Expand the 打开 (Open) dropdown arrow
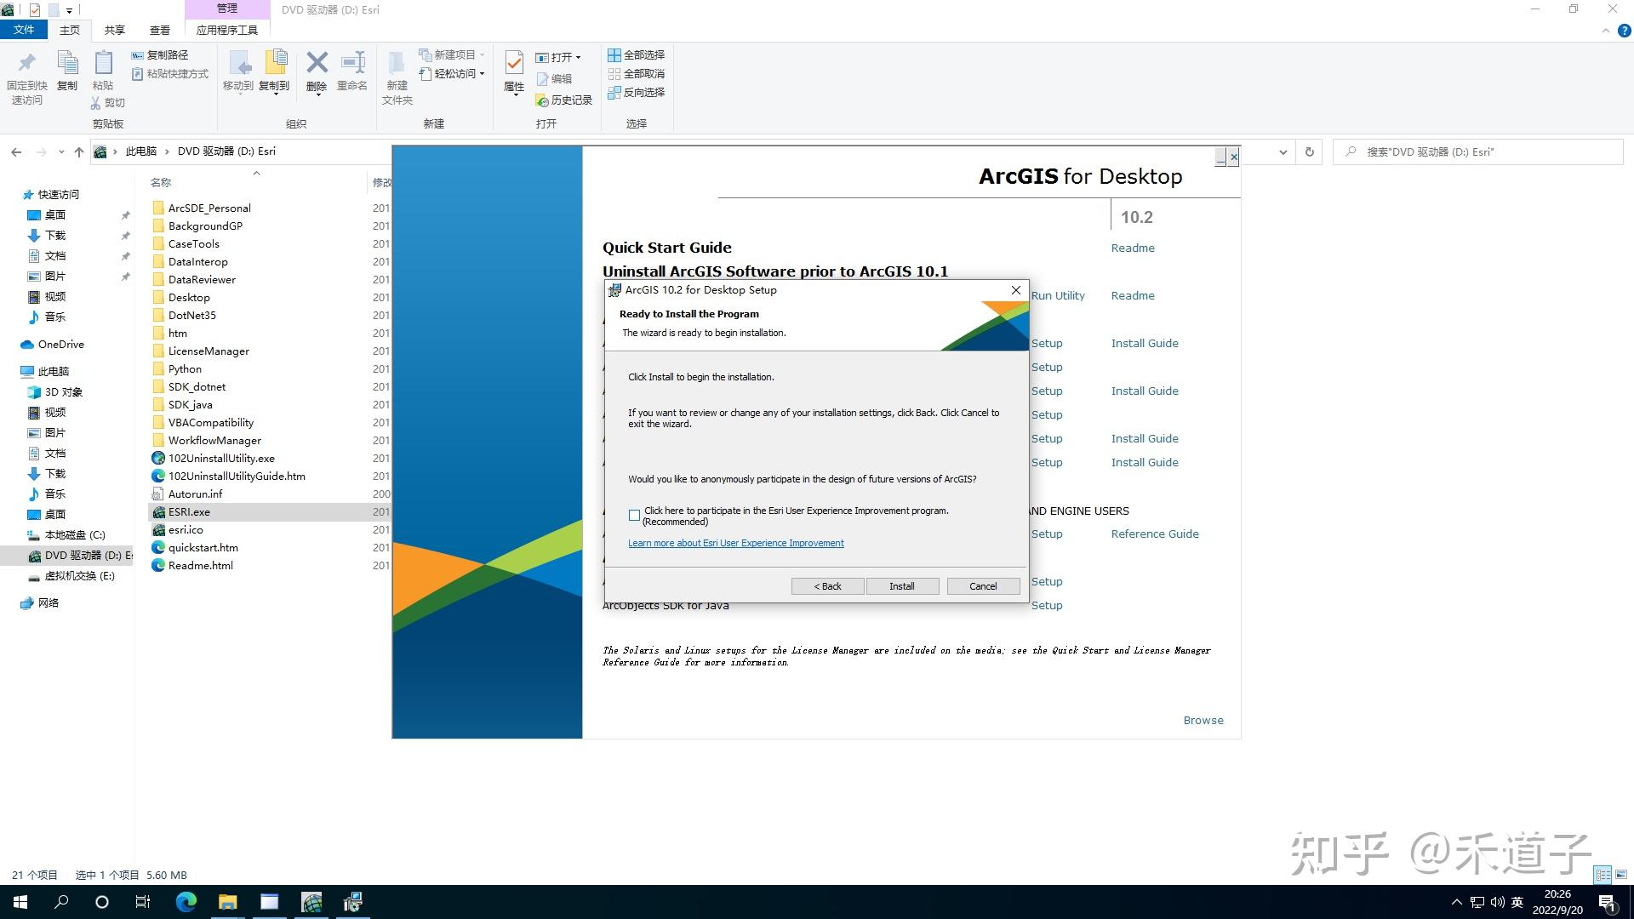This screenshot has width=1634, height=919. (x=578, y=57)
